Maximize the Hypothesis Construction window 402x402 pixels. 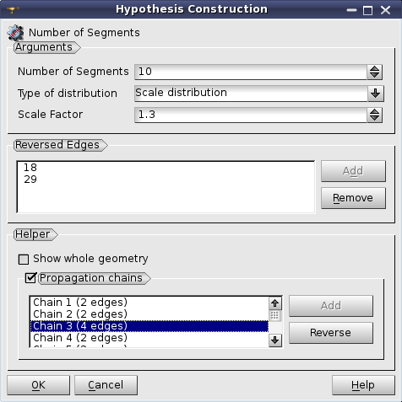point(367,11)
